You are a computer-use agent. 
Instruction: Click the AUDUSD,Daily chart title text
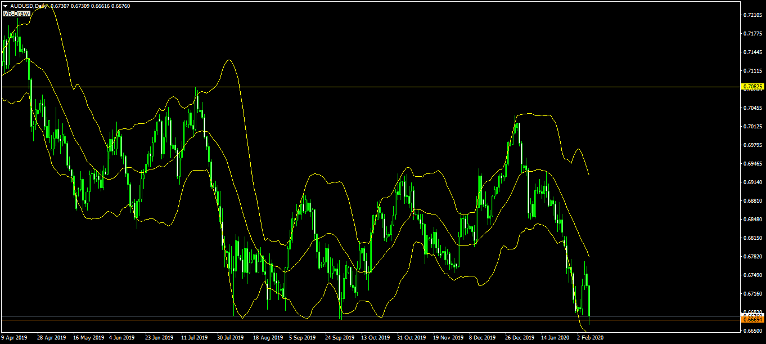coord(29,6)
